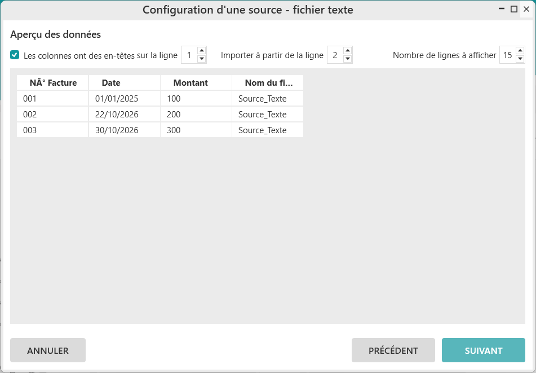Maximize the configuration dialog window
The image size is (536, 373).
coord(513,9)
